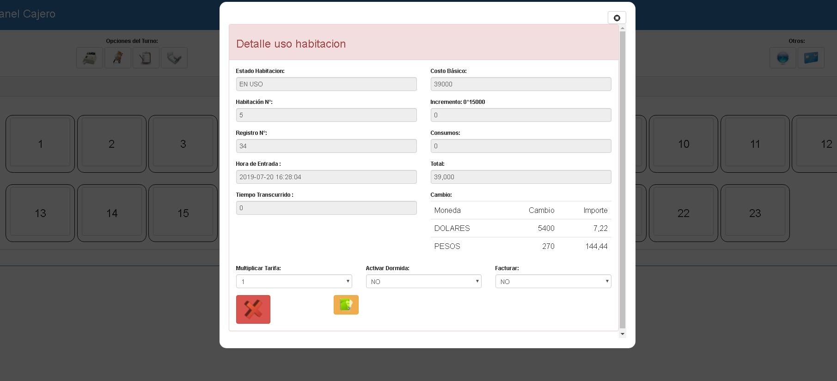Click the Moneda column header

coord(447,210)
